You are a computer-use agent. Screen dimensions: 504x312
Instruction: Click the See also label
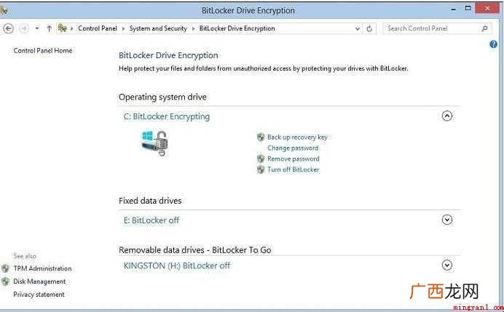(x=25, y=256)
